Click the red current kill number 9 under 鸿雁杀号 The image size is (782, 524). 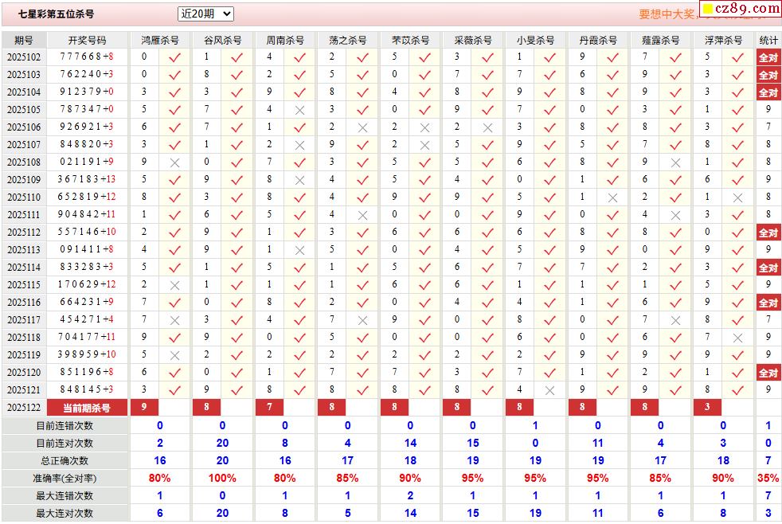tap(144, 407)
